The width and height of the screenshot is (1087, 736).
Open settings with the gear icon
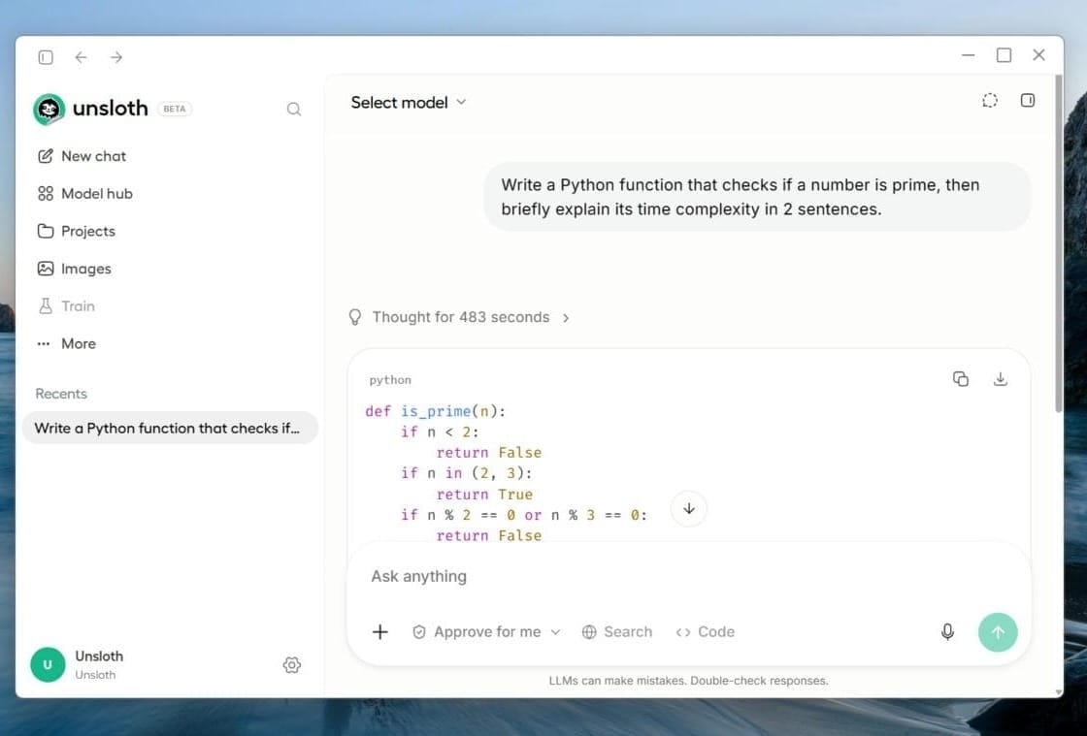tap(292, 664)
